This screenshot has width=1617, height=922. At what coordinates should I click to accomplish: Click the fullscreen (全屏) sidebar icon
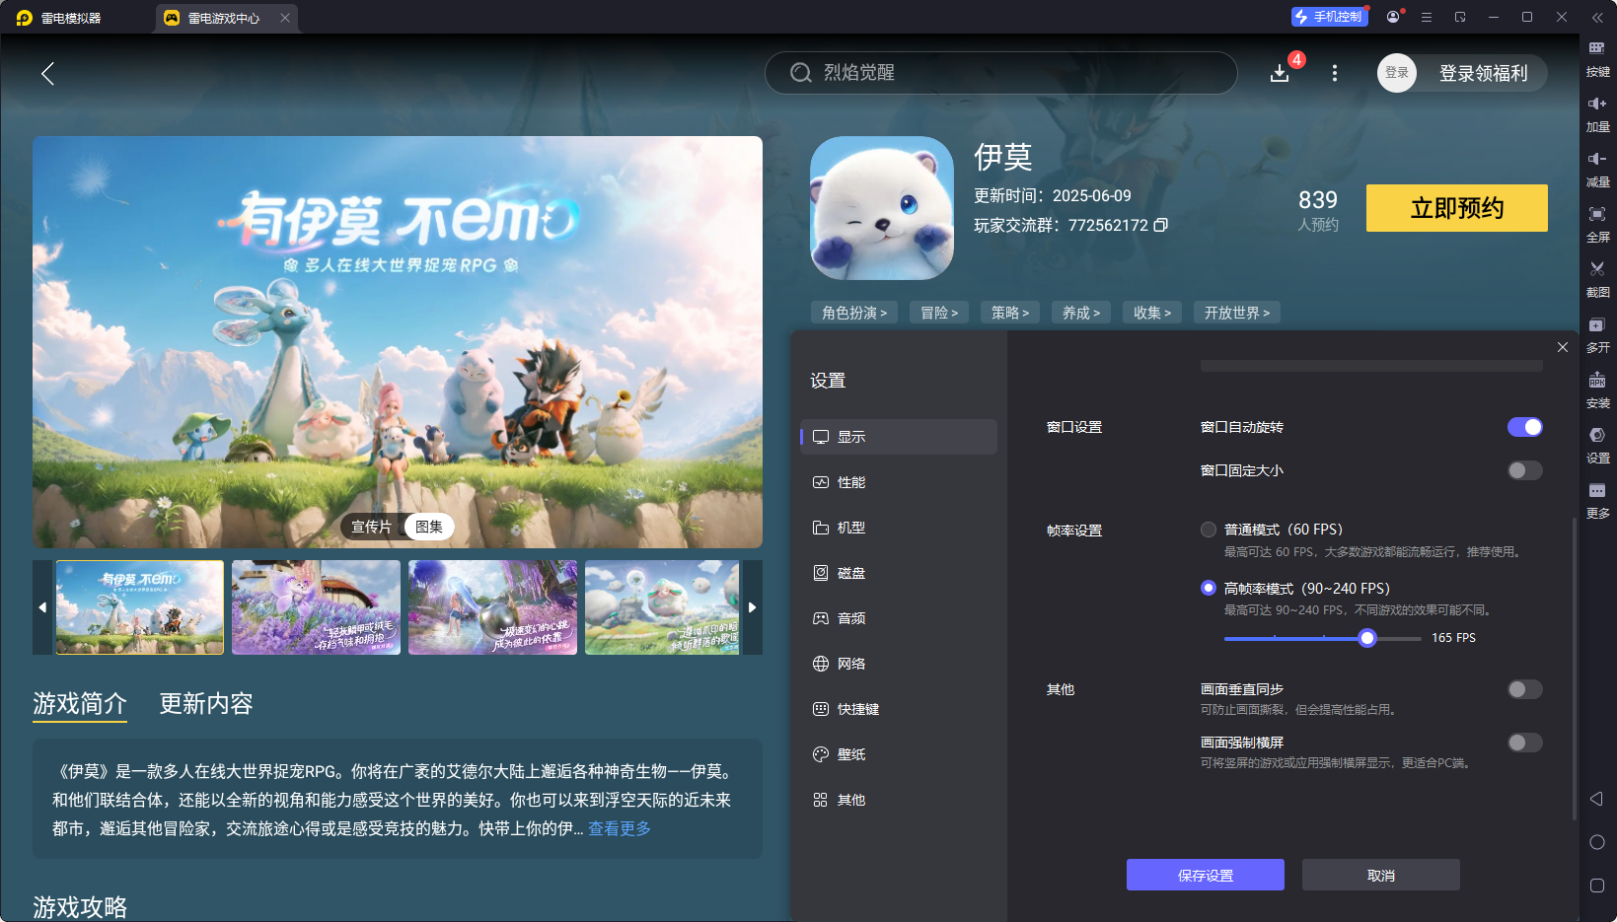pyautogui.click(x=1596, y=220)
